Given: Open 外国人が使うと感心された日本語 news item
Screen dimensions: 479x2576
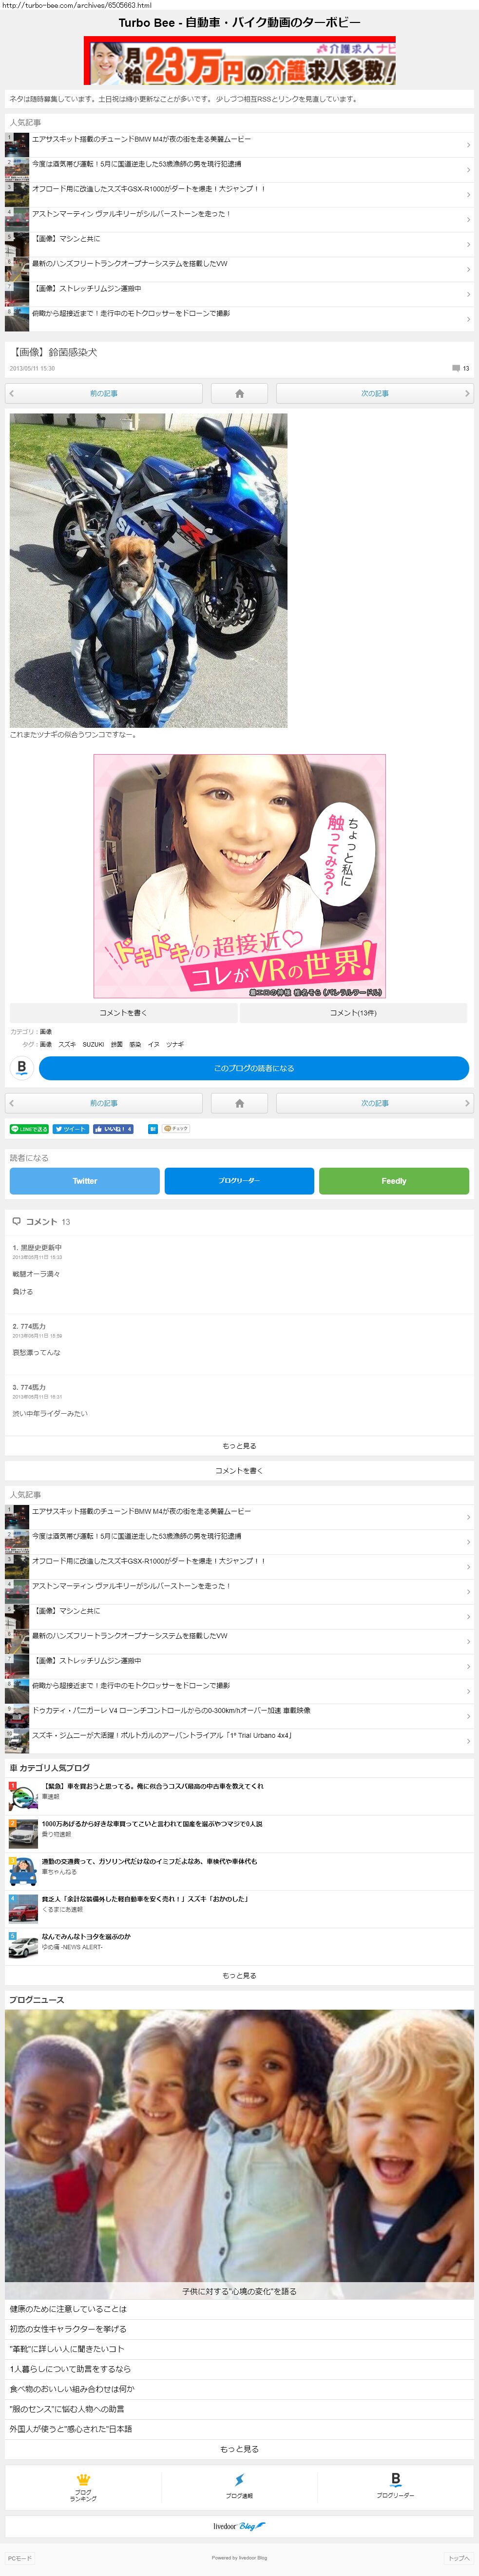Looking at the screenshot, I should point(240,2429).
